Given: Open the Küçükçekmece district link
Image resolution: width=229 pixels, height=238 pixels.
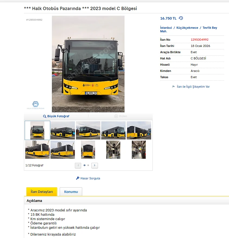Looking at the screenshot, I should [x=187, y=28].
